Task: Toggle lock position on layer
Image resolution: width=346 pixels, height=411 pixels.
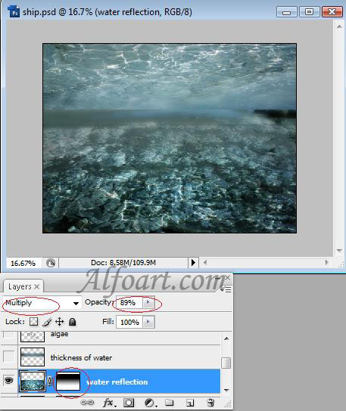Action: 60,322
